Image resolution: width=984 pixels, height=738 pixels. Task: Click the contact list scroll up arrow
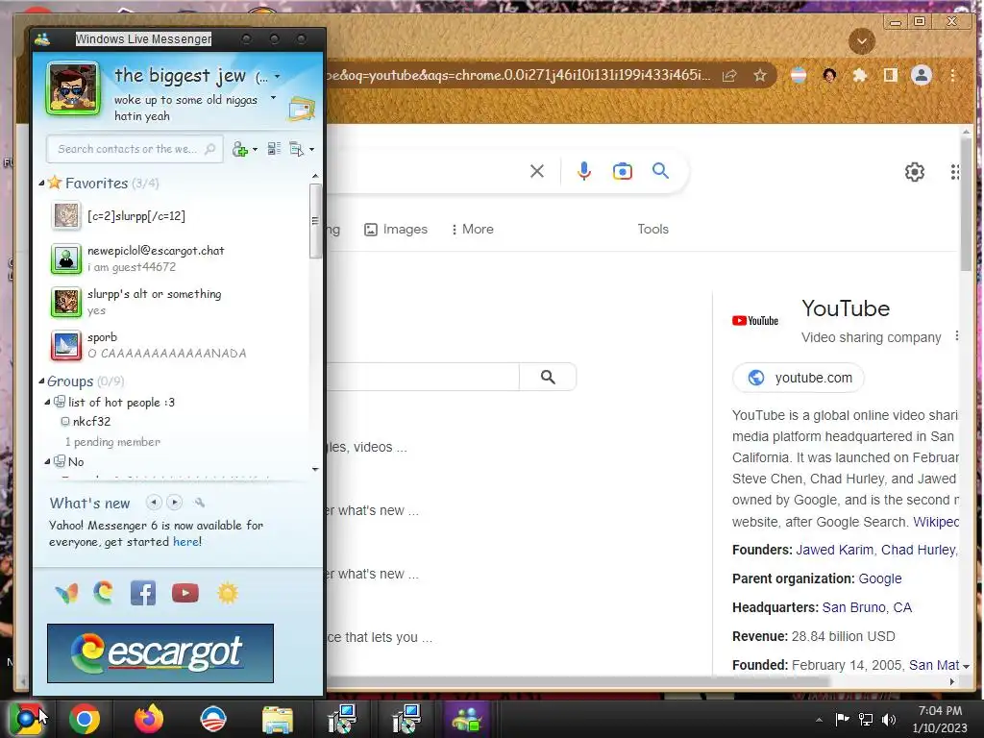click(315, 177)
